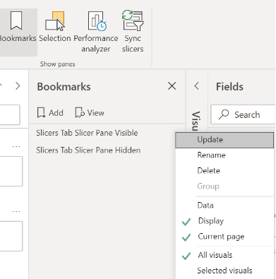Click the View bookmarks button
Screen dimensions: 276x279
tap(90, 113)
